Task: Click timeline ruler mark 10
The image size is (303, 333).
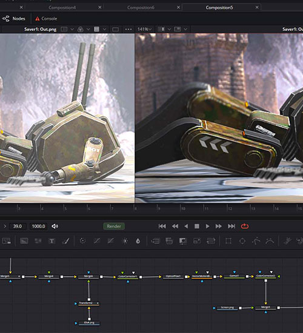Action: pos(183,209)
